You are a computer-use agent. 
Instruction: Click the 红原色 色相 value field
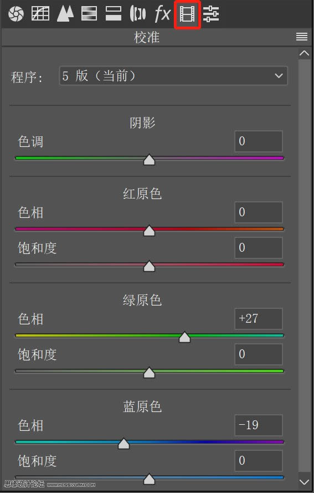point(259,212)
